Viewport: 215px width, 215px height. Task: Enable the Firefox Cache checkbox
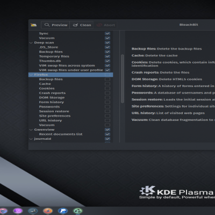pyautogui.click(x=107, y=84)
